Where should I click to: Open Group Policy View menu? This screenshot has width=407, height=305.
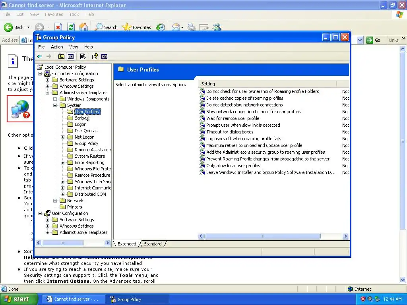[x=74, y=47]
